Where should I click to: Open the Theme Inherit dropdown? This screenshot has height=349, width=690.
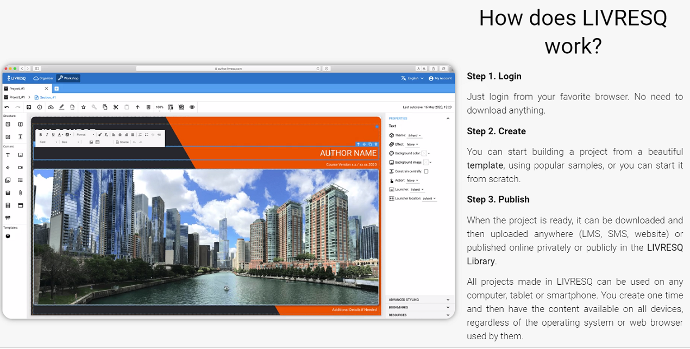pyautogui.click(x=415, y=135)
